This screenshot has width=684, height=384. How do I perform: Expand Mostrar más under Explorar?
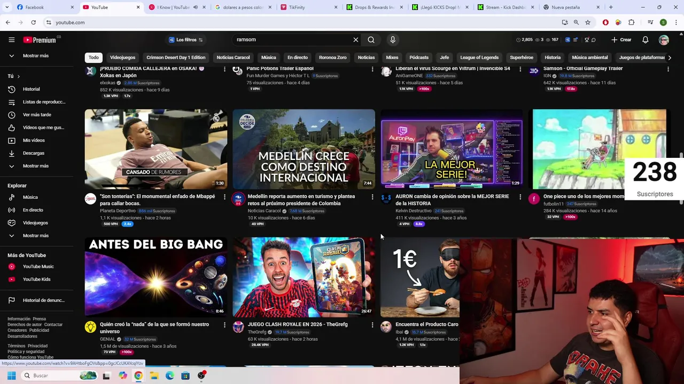[x=36, y=236]
